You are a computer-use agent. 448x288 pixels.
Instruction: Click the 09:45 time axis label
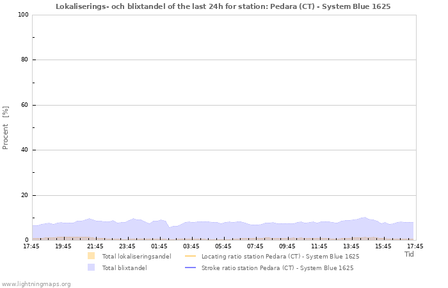pos(287,246)
